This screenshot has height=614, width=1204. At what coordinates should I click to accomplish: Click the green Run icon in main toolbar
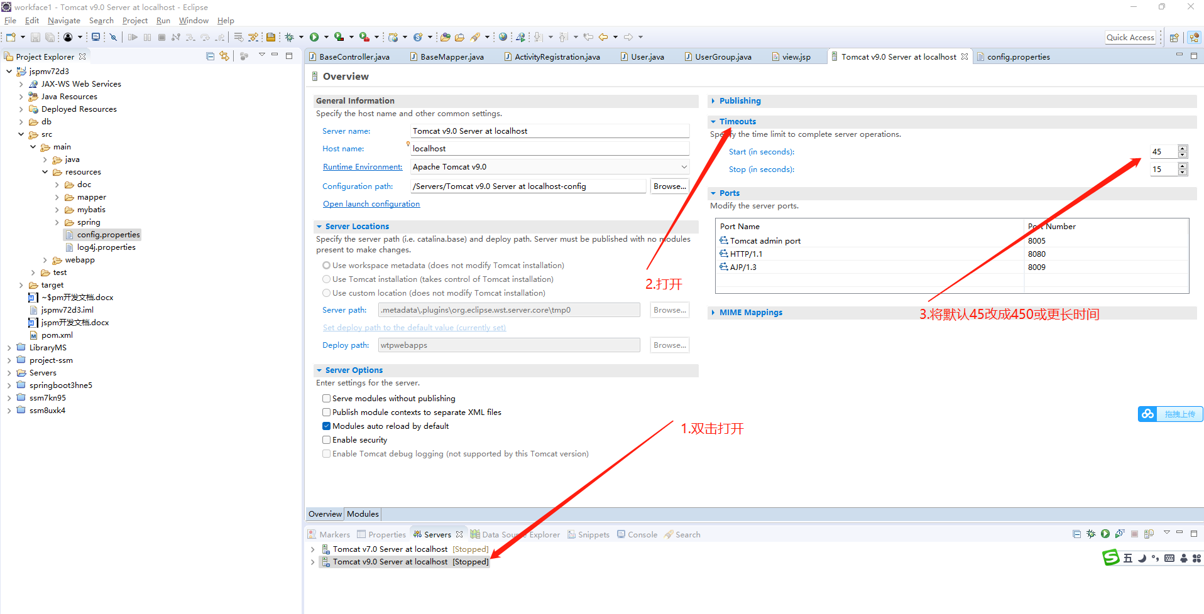tap(314, 37)
